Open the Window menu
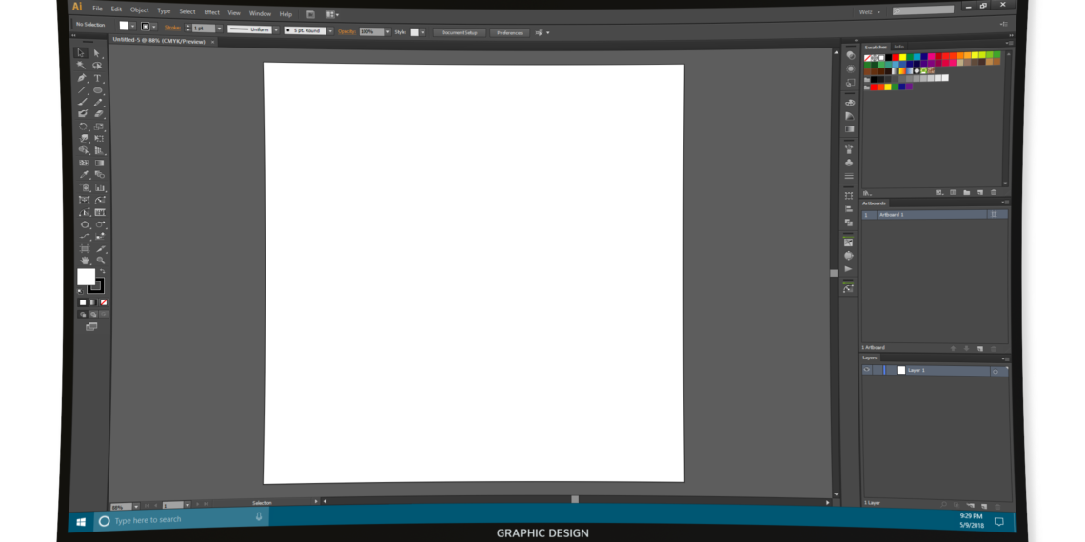The image size is (1085, 542). [x=260, y=13]
